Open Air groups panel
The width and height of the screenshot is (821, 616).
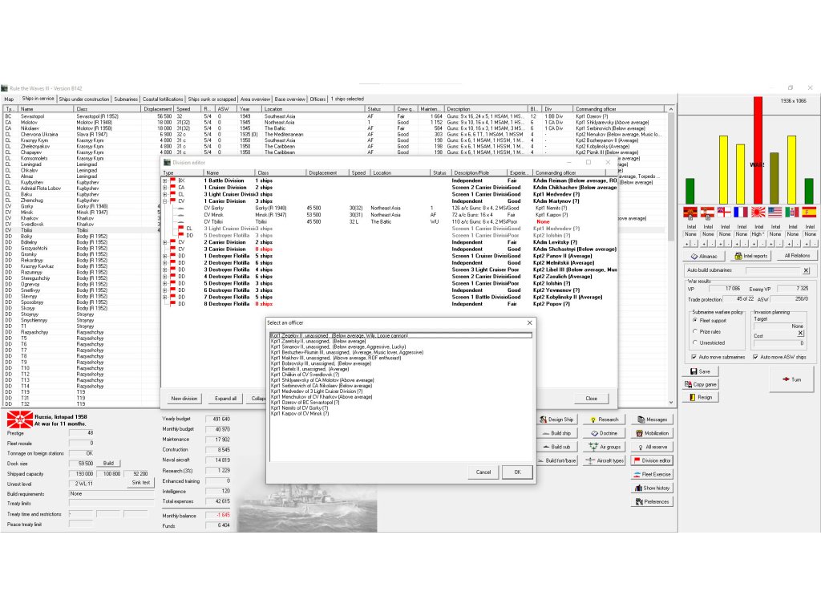click(x=604, y=447)
